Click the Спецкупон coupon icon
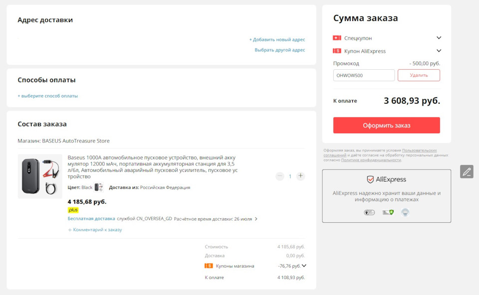The width and height of the screenshot is (479, 295). click(336, 37)
